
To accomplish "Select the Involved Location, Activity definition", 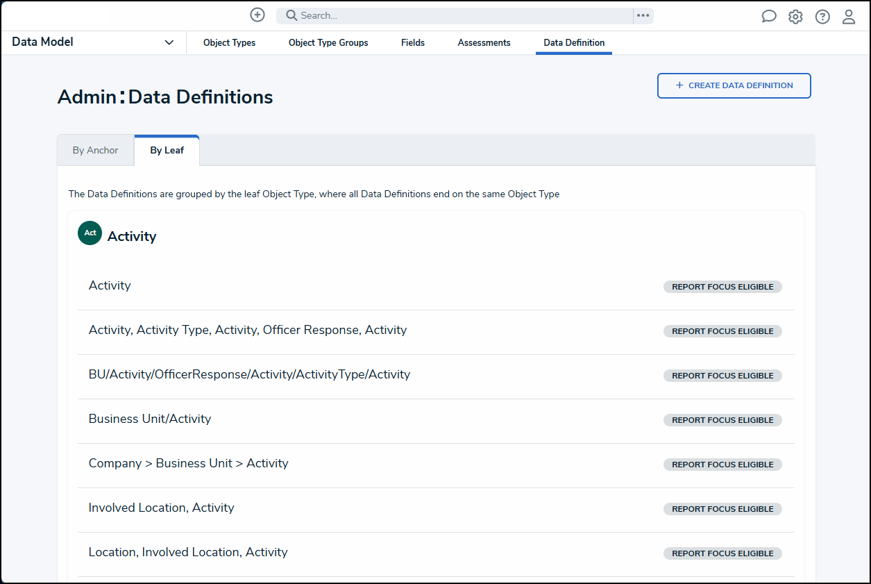I will click(x=161, y=508).
